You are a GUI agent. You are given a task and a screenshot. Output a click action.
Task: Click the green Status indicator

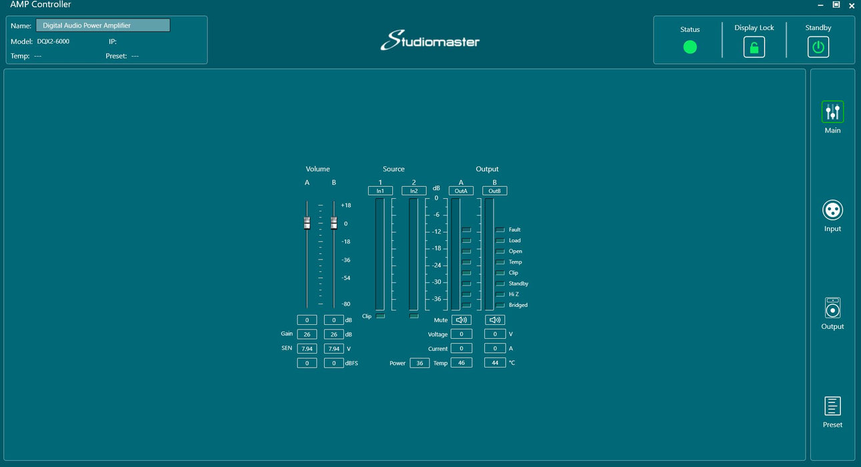pyautogui.click(x=690, y=47)
